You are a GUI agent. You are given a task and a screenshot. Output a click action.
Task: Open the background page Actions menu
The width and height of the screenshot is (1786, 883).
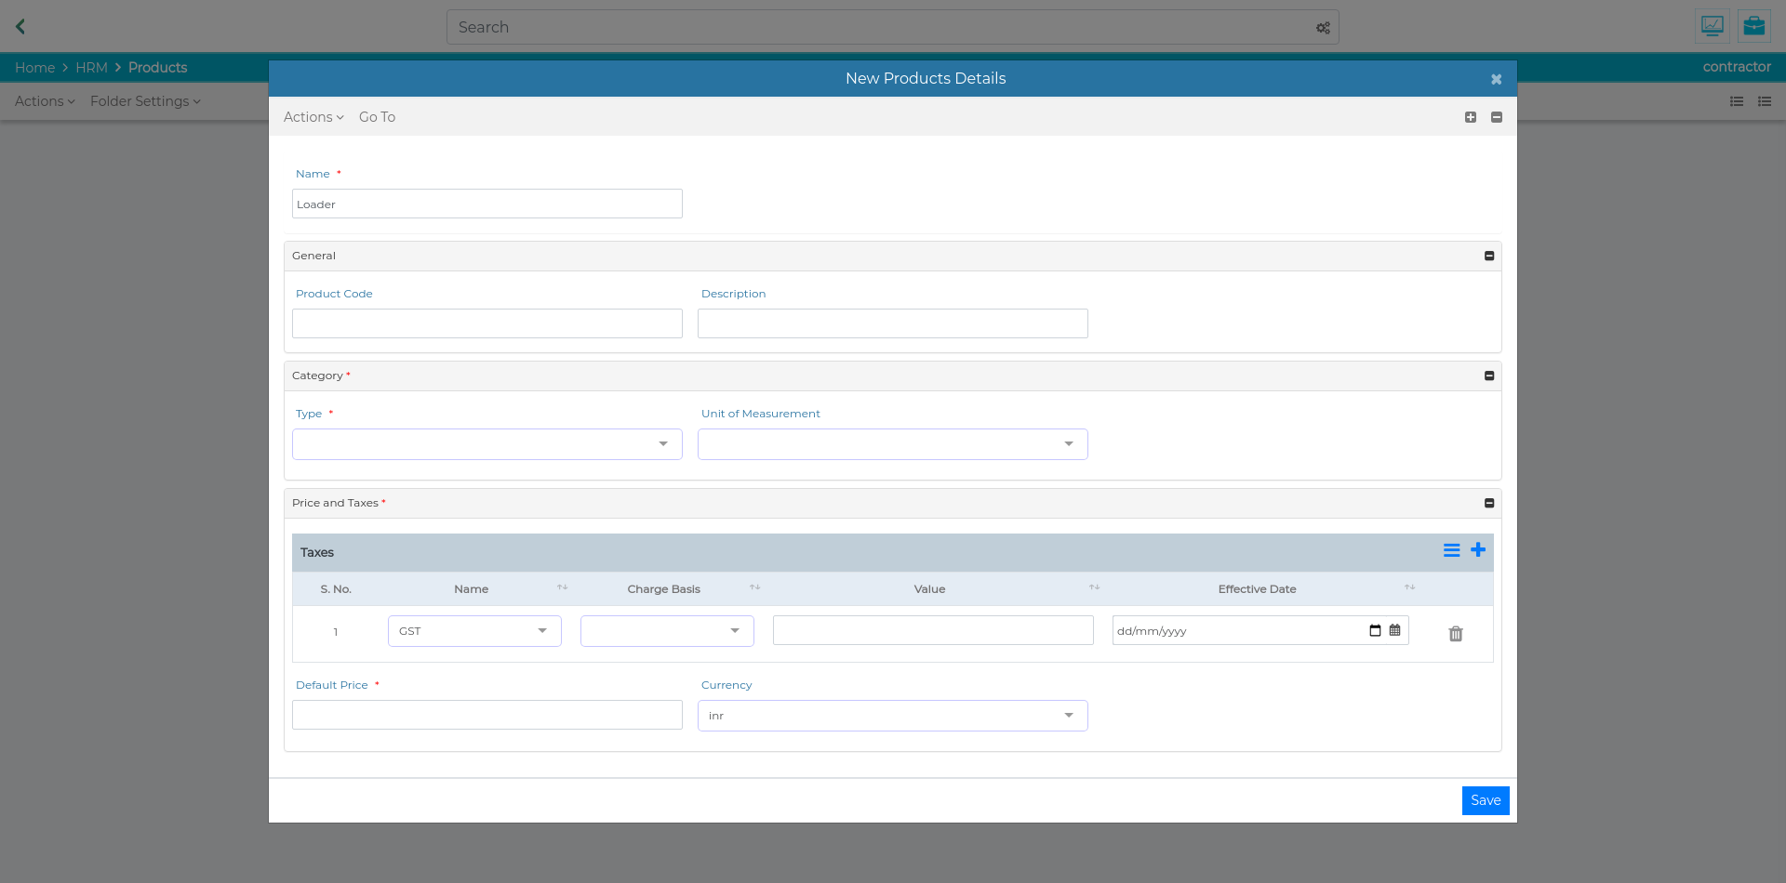pyautogui.click(x=45, y=101)
